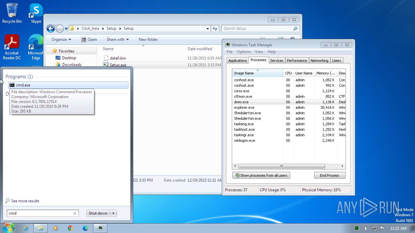Select the taskmgr.exe process row
The width and height of the screenshot is (415, 233).
(289, 135)
